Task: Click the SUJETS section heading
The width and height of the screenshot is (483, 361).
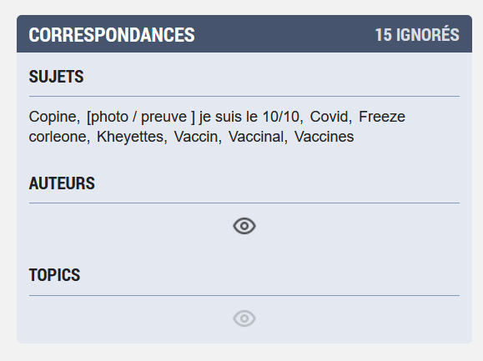Action: click(x=57, y=77)
